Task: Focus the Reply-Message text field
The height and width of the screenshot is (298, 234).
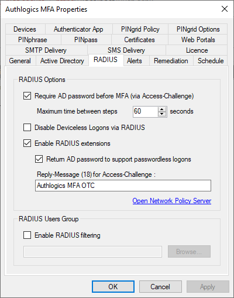Action: [x=123, y=186]
